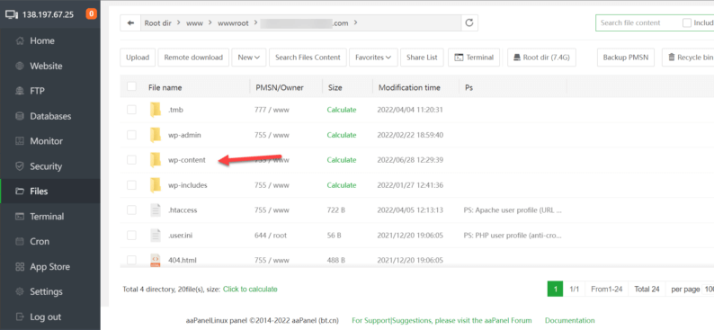
Task: Open the Share List
Action: [x=422, y=58]
